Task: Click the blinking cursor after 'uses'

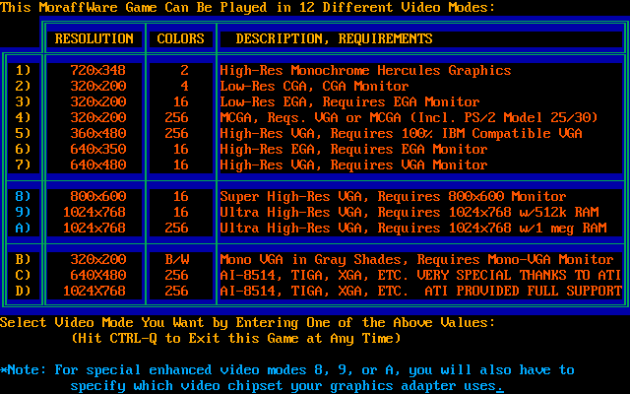Action: click(x=500, y=387)
